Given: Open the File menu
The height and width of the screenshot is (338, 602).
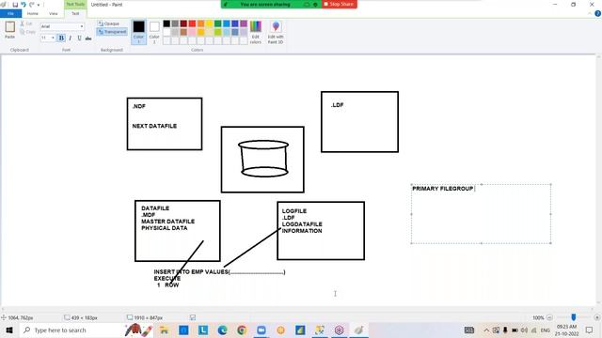Looking at the screenshot, I should 10,13.
